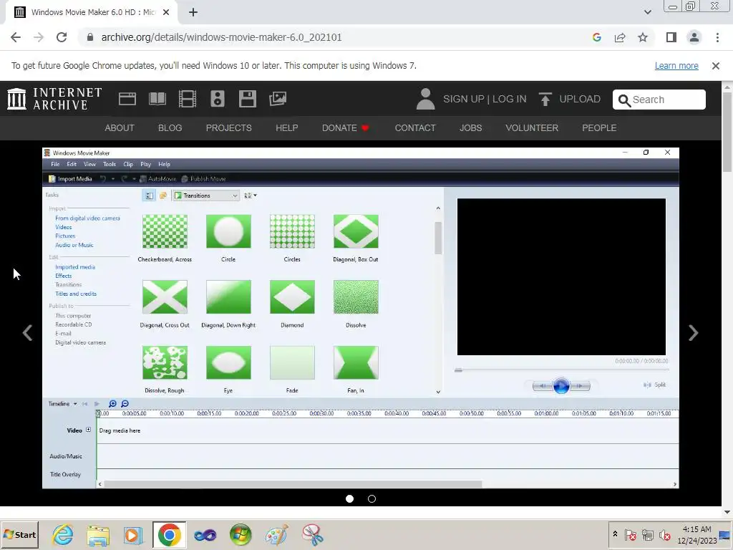Click the next screenshot arrow

click(x=693, y=332)
